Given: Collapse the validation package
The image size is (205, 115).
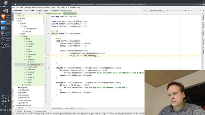Looking at the screenshot, I should pos(24,59).
